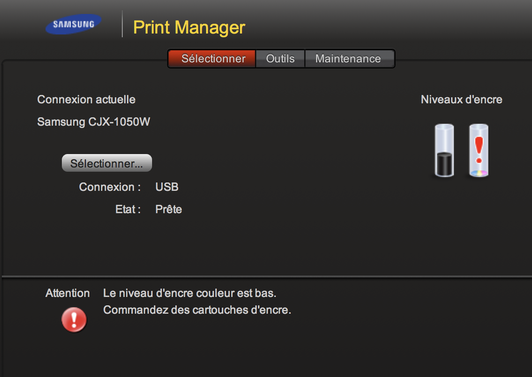This screenshot has width=532, height=377.
Task: Click the Attention label
Action: click(67, 293)
